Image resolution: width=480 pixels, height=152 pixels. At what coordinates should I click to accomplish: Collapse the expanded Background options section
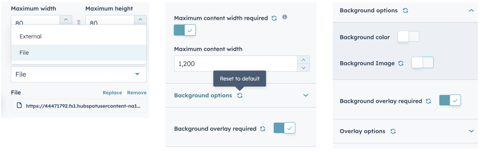coord(471,11)
